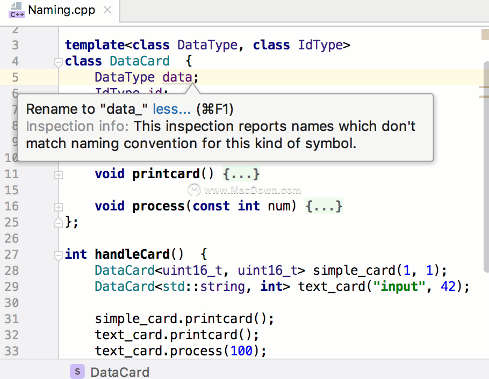489x379 pixels.
Task: Click the class end fold marker at line 25
Action: coord(59,223)
